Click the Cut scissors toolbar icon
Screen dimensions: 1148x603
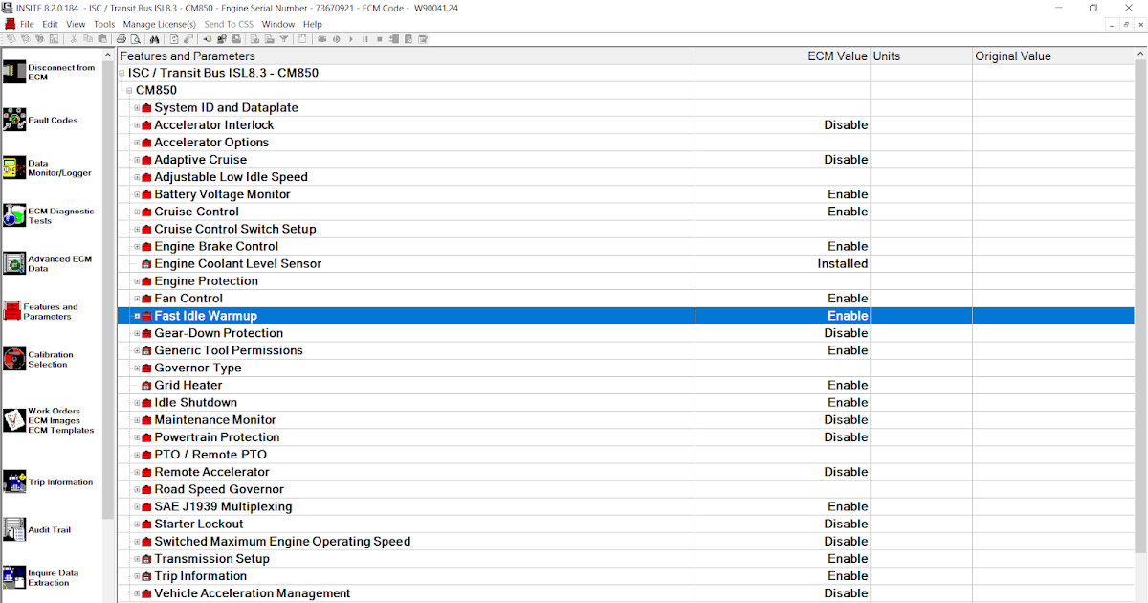click(x=74, y=39)
